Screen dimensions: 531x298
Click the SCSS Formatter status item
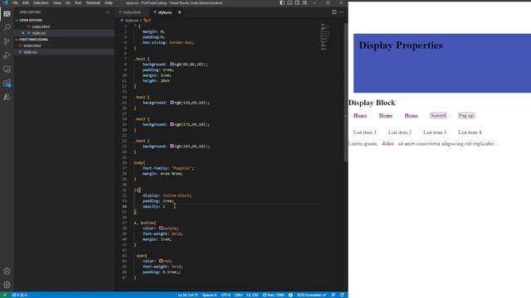tap(312, 295)
